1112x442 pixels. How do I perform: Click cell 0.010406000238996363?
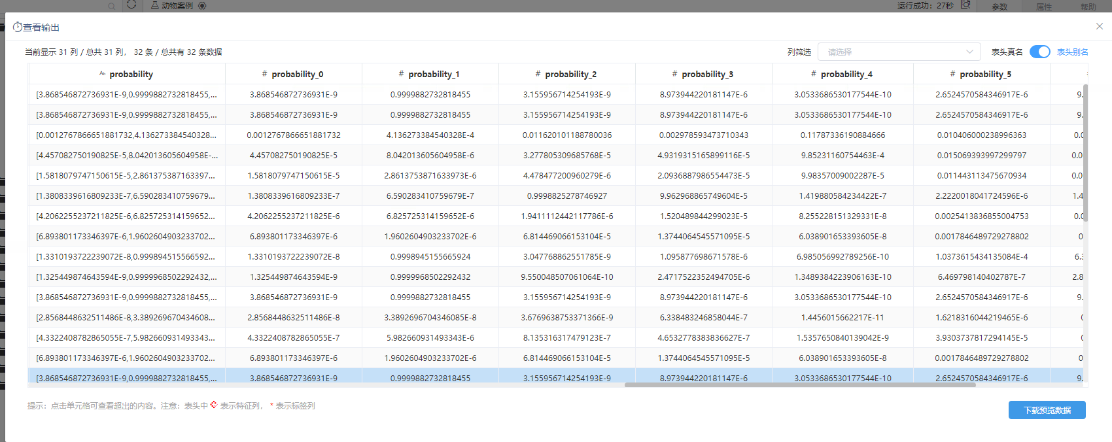click(981, 135)
